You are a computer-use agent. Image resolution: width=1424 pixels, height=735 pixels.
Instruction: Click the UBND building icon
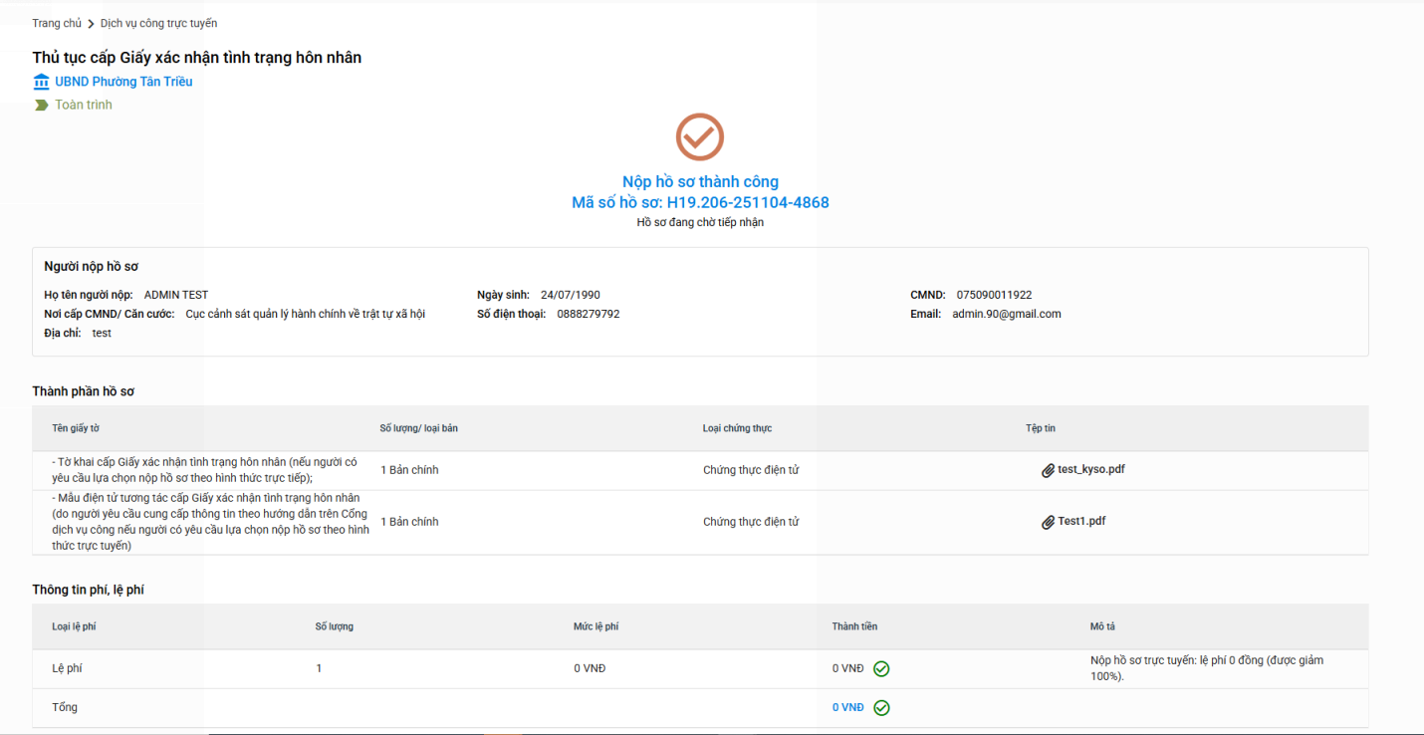[x=41, y=82]
